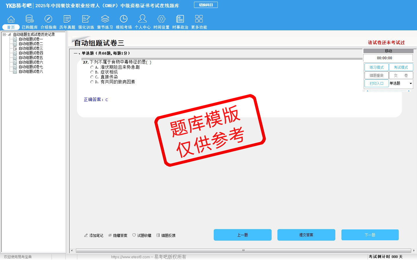Open 自动组题试卷二 in the tree
417x260 pixels.
click(31, 44)
